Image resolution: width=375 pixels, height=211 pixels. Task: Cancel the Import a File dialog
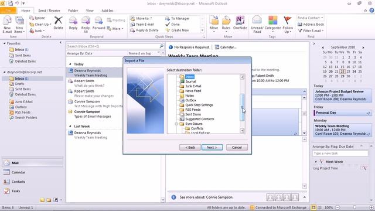pyautogui.click(x=237, y=147)
